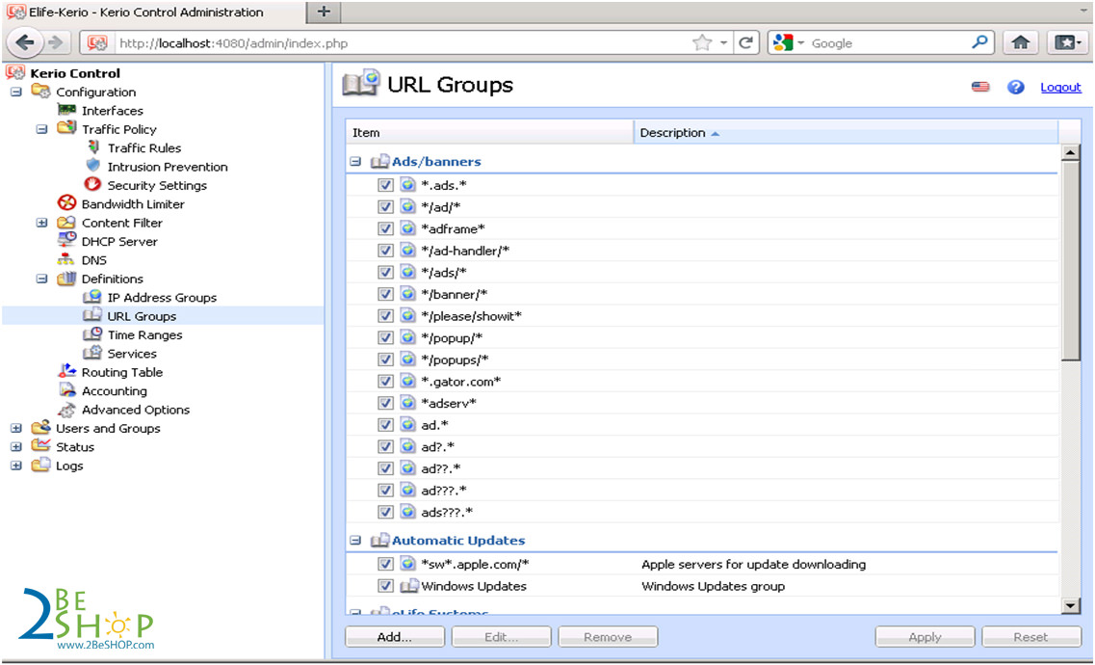Click the browser Back arrow

pyautogui.click(x=24, y=42)
